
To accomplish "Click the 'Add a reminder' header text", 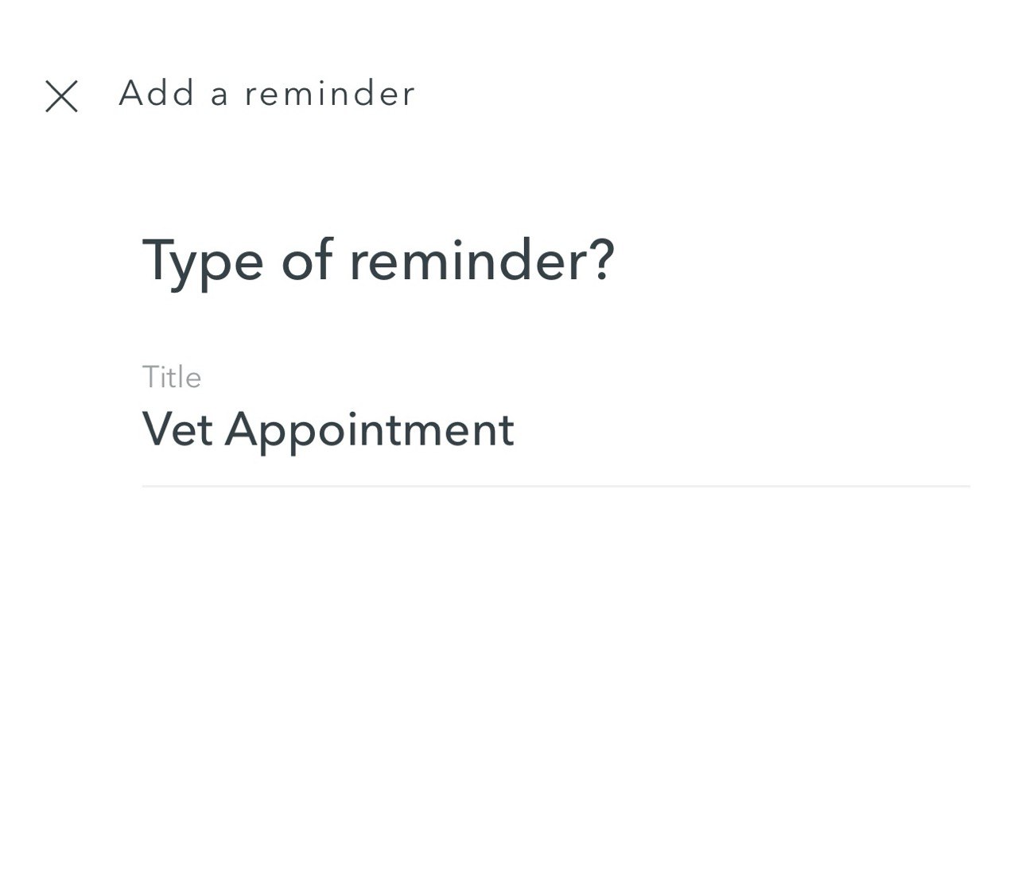I will (267, 94).
